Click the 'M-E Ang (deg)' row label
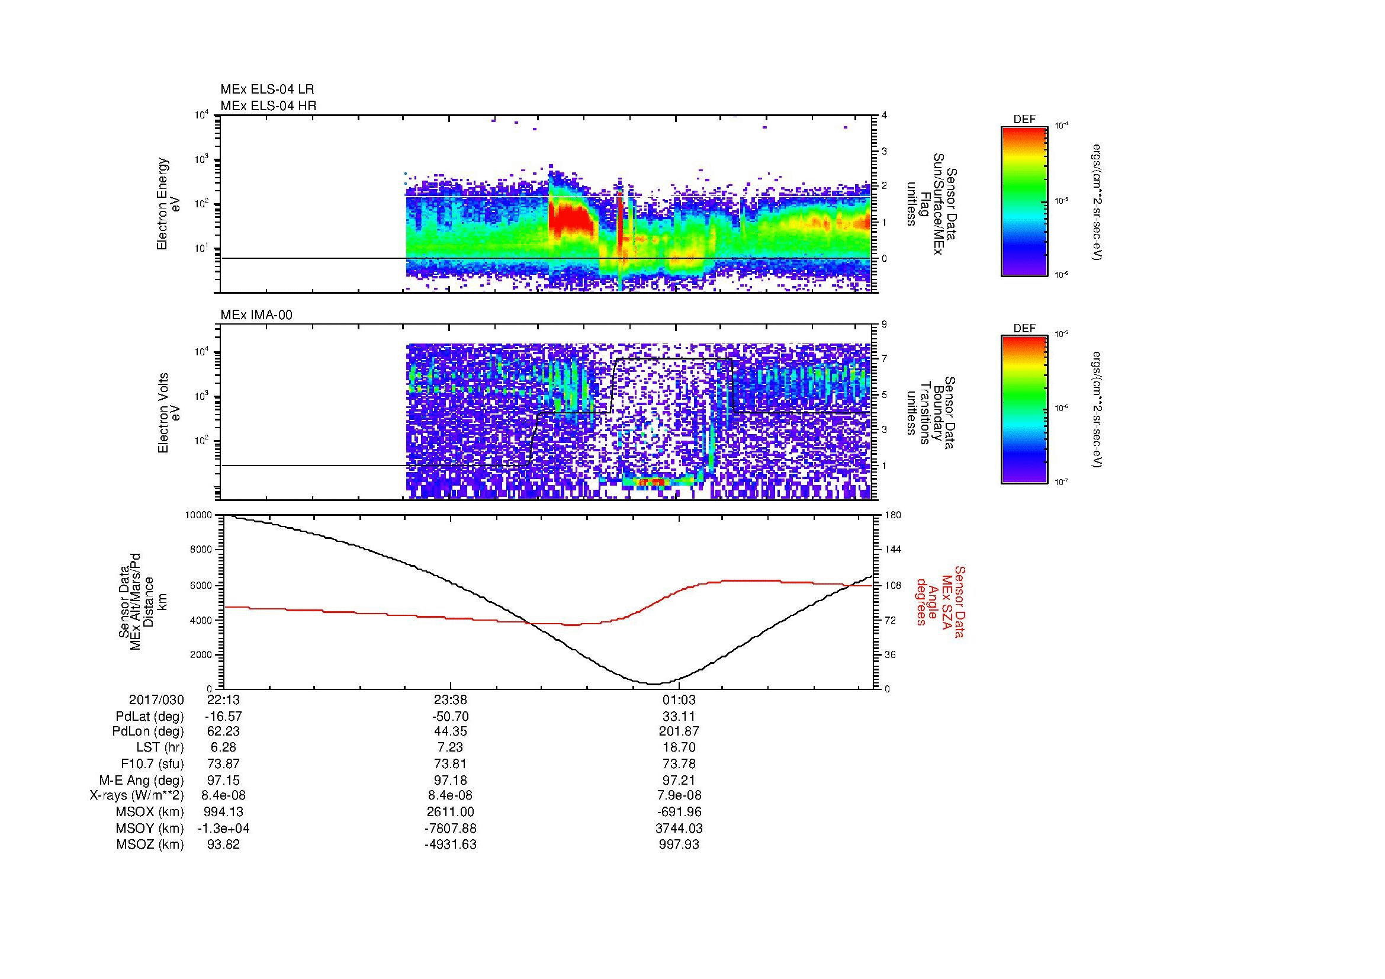The width and height of the screenshot is (1385, 979). pos(142,780)
